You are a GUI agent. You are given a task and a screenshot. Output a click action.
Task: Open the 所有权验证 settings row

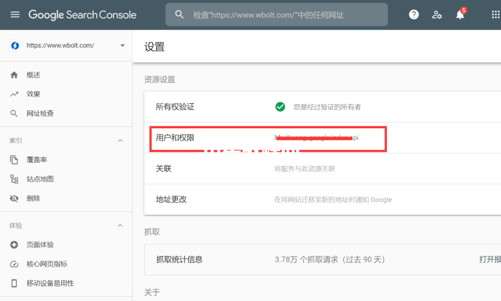[x=323, y=107]
